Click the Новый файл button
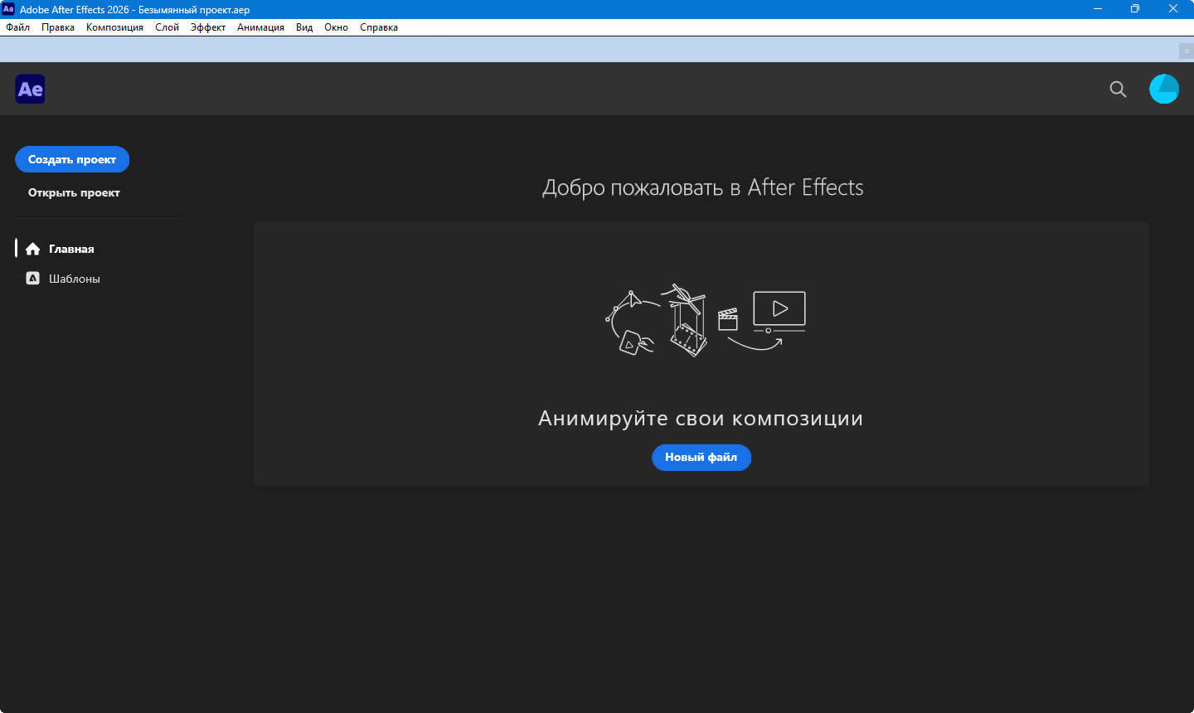 [701, 457]
